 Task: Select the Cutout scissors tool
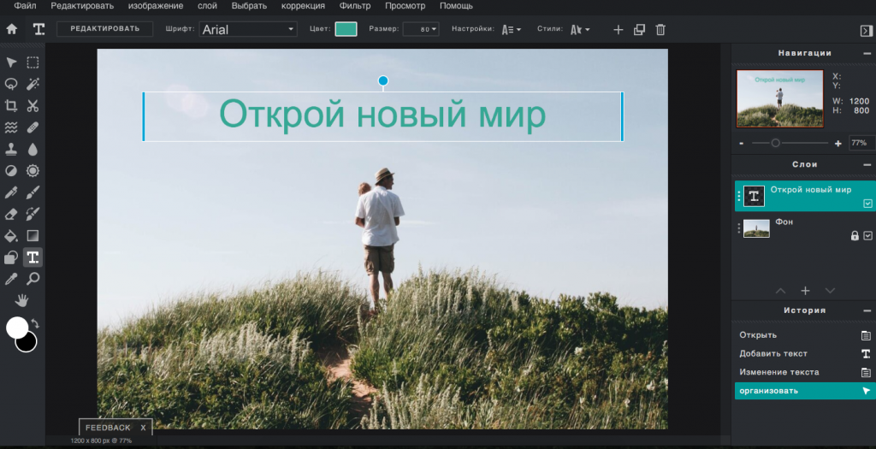pos(33,105)
